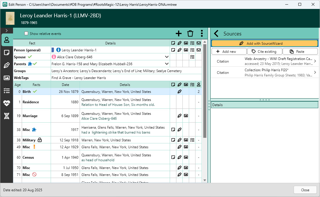Click the facts list vertical scrollbar
The width and height of the screenshot is (320, 197).
(205, 91)
